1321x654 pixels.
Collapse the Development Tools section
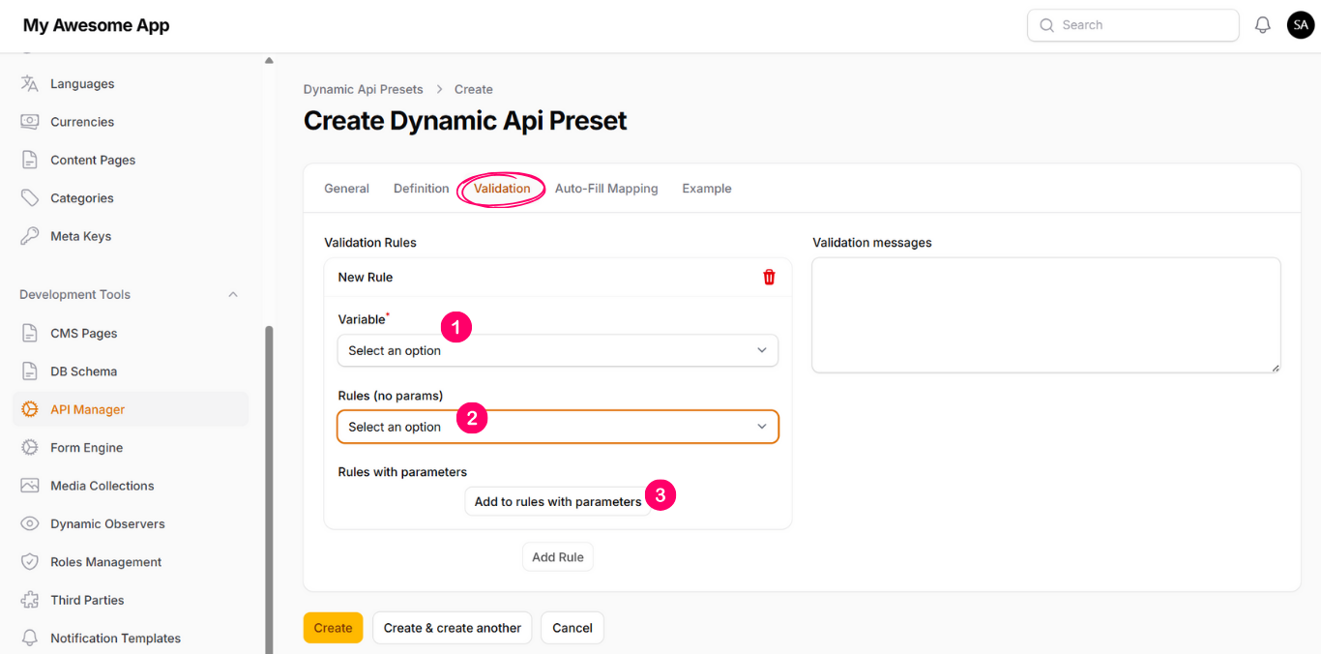(232, 295)
